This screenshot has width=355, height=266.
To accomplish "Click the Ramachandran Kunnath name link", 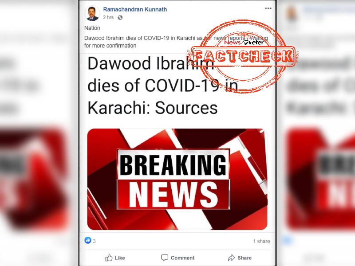I will (x=135, y=9).
